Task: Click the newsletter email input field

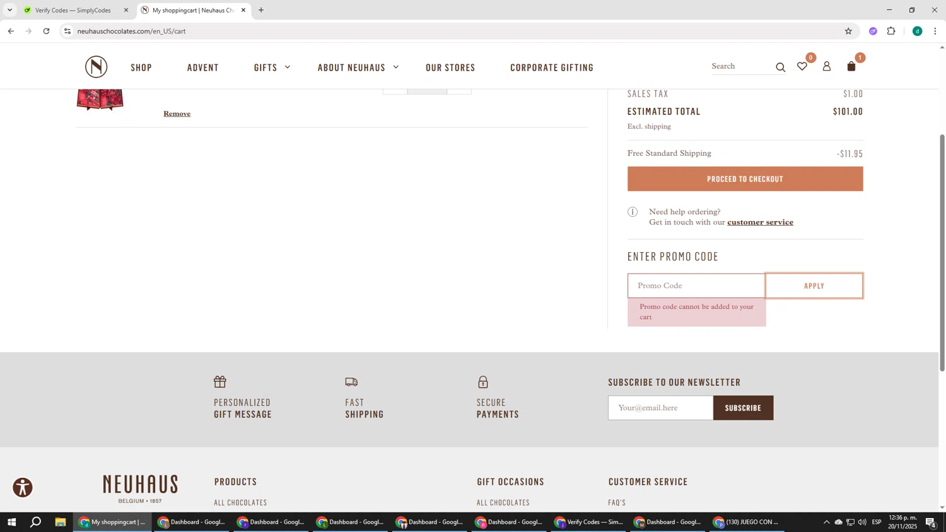Action: (x=660, y=408)
